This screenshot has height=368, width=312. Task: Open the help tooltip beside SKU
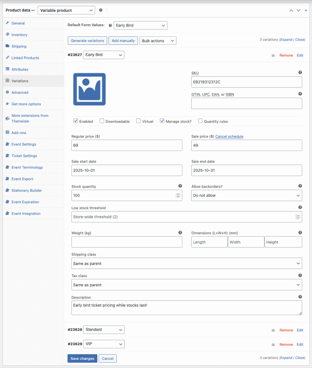300,73
